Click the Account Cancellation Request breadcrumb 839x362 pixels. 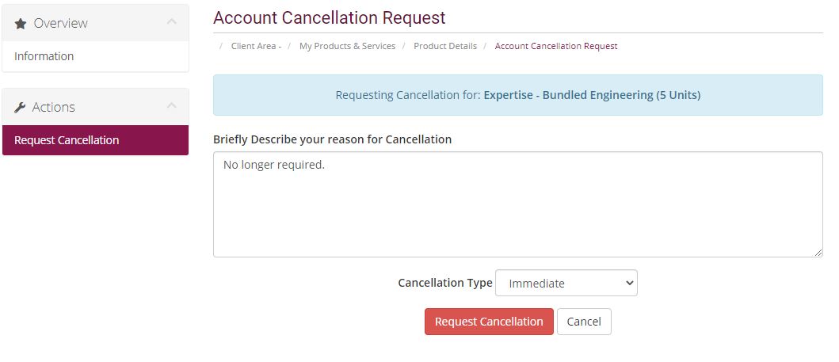click(556, 46)
